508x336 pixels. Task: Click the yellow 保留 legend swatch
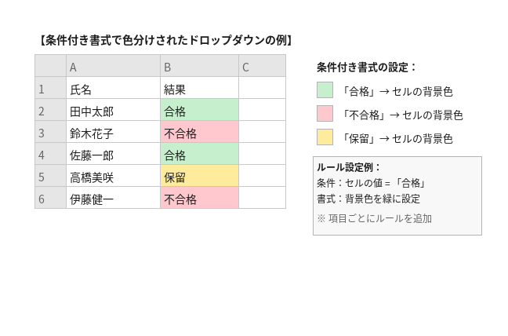325,137
